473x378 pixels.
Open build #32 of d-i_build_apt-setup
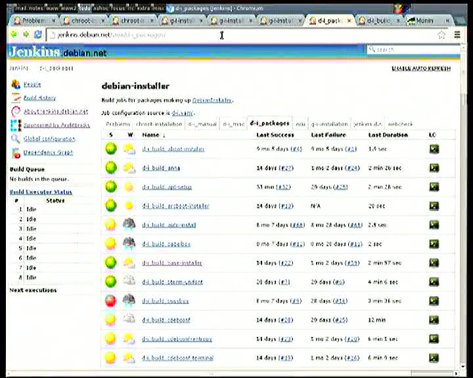[284, 187]
